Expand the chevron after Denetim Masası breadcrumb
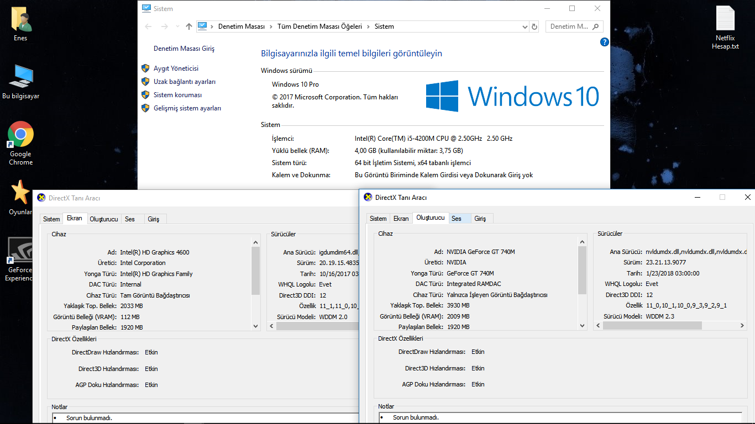Screen dimensions: 755x424 tap(271, 26)
